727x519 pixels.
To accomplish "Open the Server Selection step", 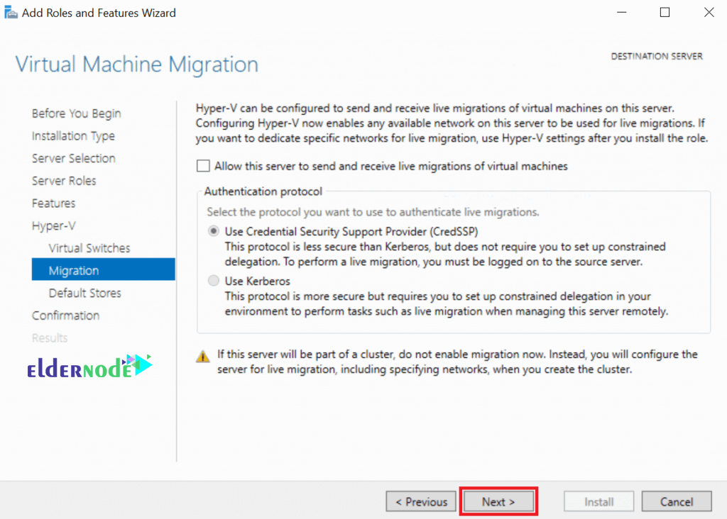I will coord(74,158).
